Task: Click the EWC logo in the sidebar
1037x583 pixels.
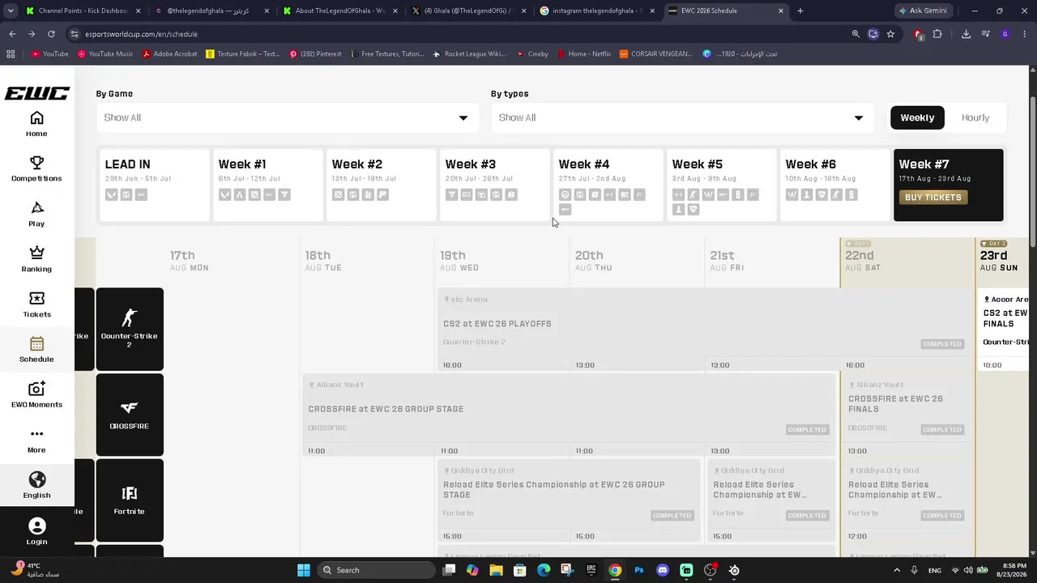Action: (x=37, y=93)
